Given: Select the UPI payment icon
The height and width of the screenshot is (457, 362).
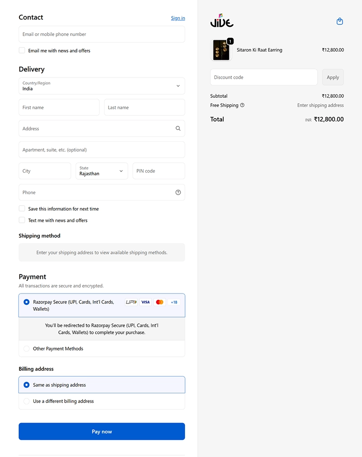Looking at the screenshot, I should point(131,302).
